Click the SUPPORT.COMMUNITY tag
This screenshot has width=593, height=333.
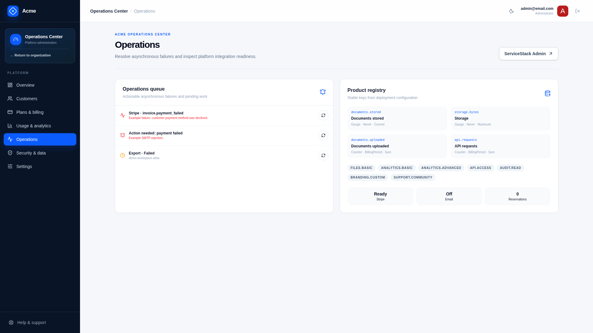tap(413, 178)
